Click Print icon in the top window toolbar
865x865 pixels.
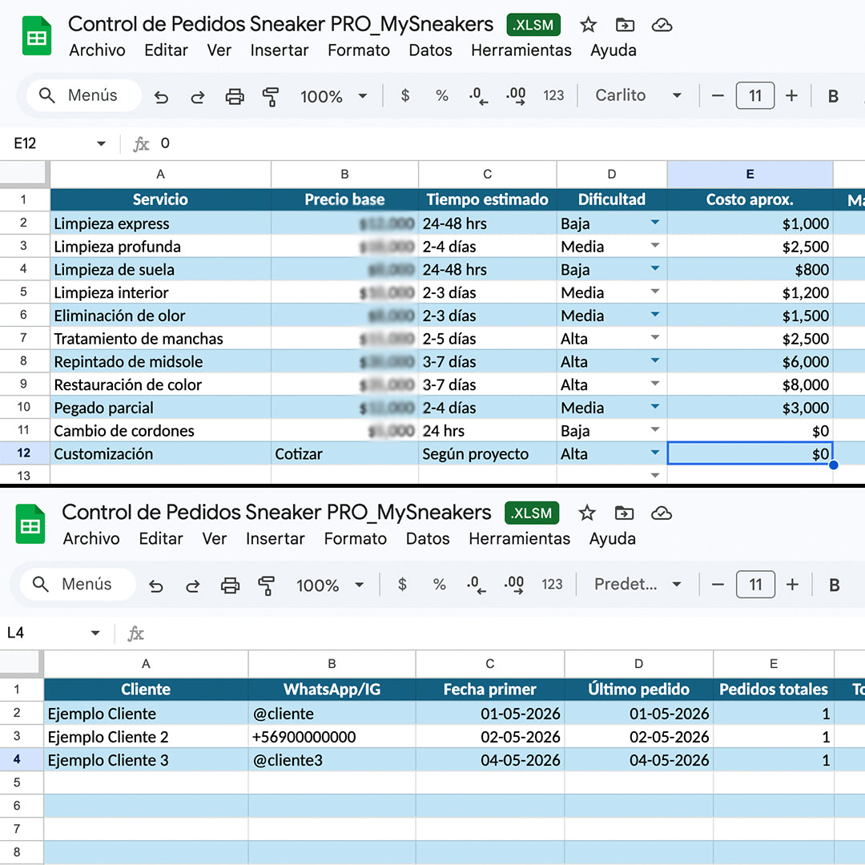tap(235, 97)
